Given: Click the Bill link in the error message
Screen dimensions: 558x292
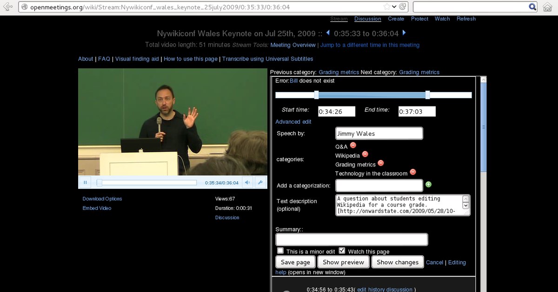Looking at the screenshot, I should 293,81.
